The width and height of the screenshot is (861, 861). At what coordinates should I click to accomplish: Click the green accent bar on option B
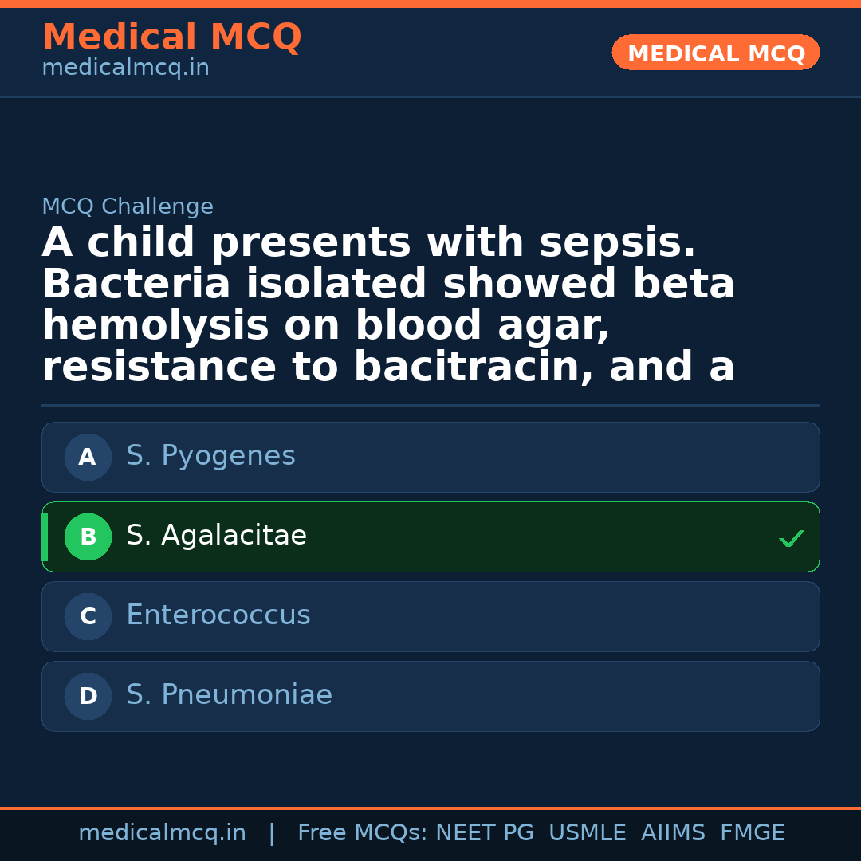click(x=45, y=537)
